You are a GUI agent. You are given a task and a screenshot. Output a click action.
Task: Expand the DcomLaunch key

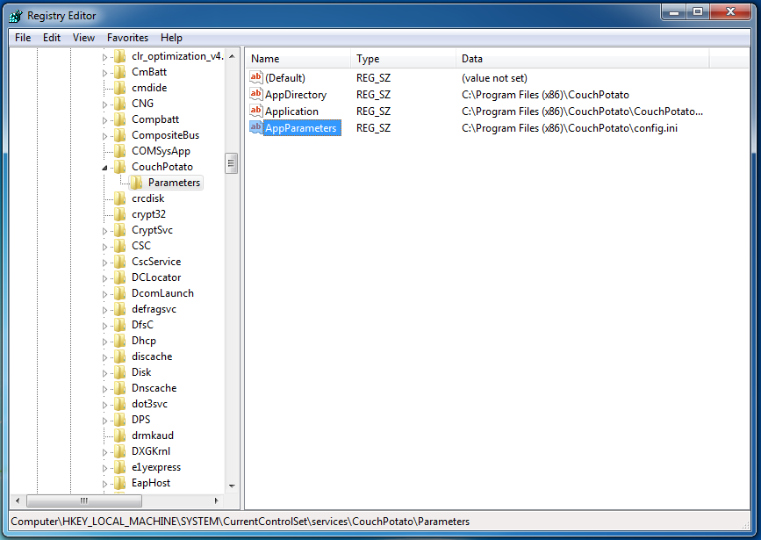pos(104,294)
